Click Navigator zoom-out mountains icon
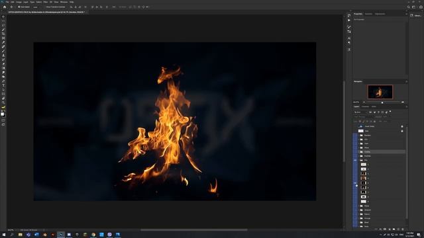Screen dimensions: 424x238 pos(364,102)
